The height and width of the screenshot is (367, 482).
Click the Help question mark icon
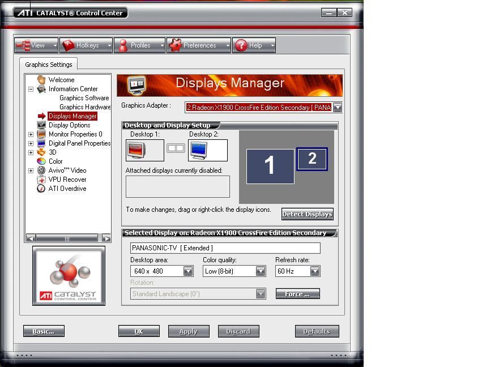[x=241, y=45]
